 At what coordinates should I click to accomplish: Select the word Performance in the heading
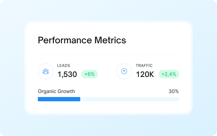coord(65,40)
